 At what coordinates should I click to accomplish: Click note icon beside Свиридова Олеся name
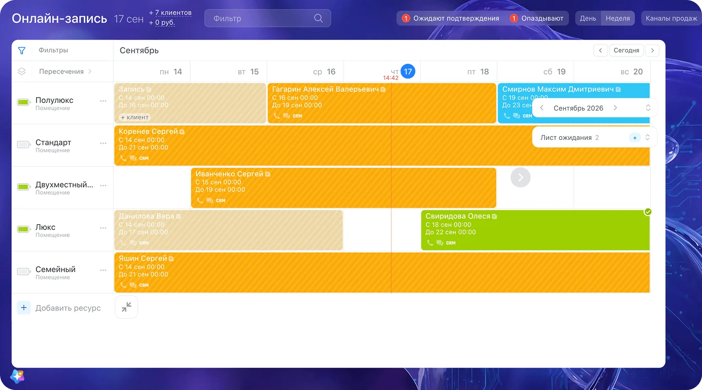(494, 216)
